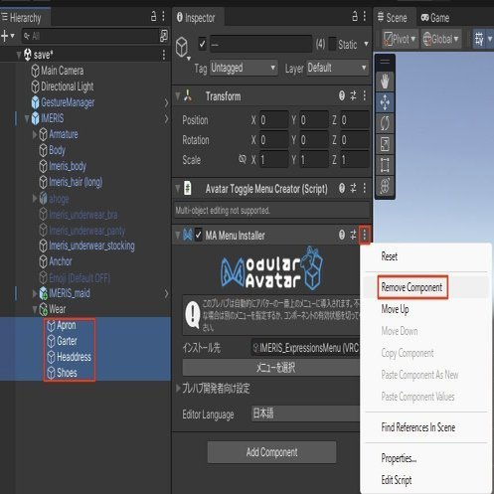Expand the IMERIS_maid object in the Hierarchy

tap(35, 293)
